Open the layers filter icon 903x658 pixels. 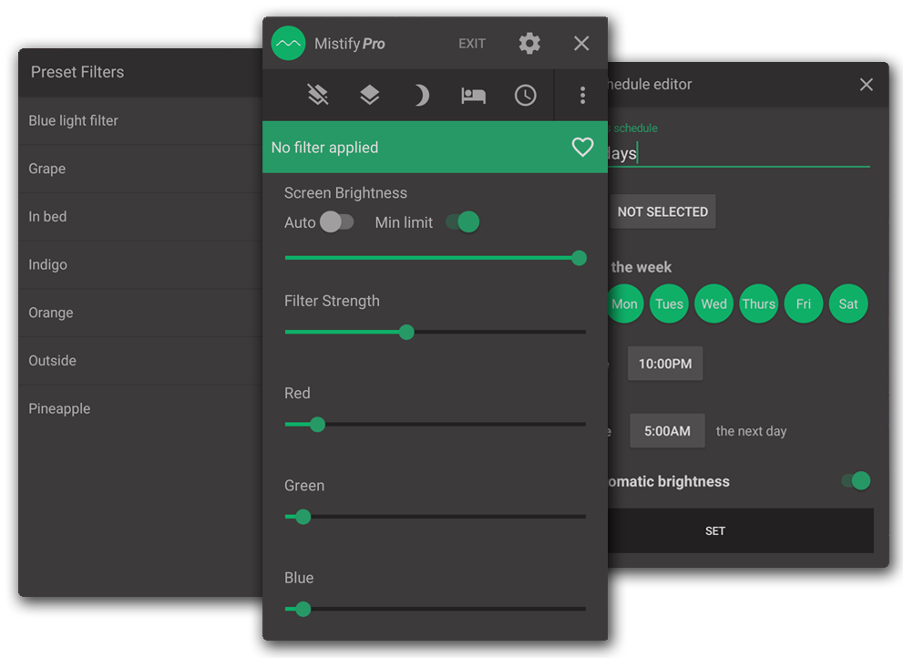coord(370,95)
